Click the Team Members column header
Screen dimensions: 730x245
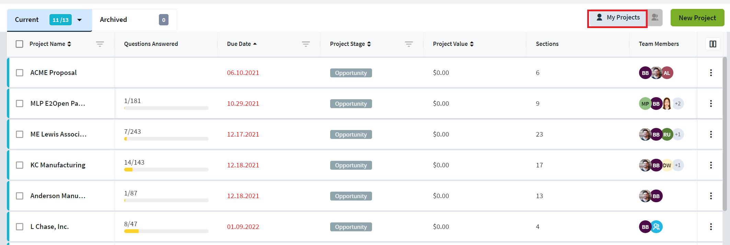[659, 44]
